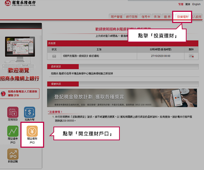
Task: Click the 訊息匣 header bar
Action: click(123, 43)
